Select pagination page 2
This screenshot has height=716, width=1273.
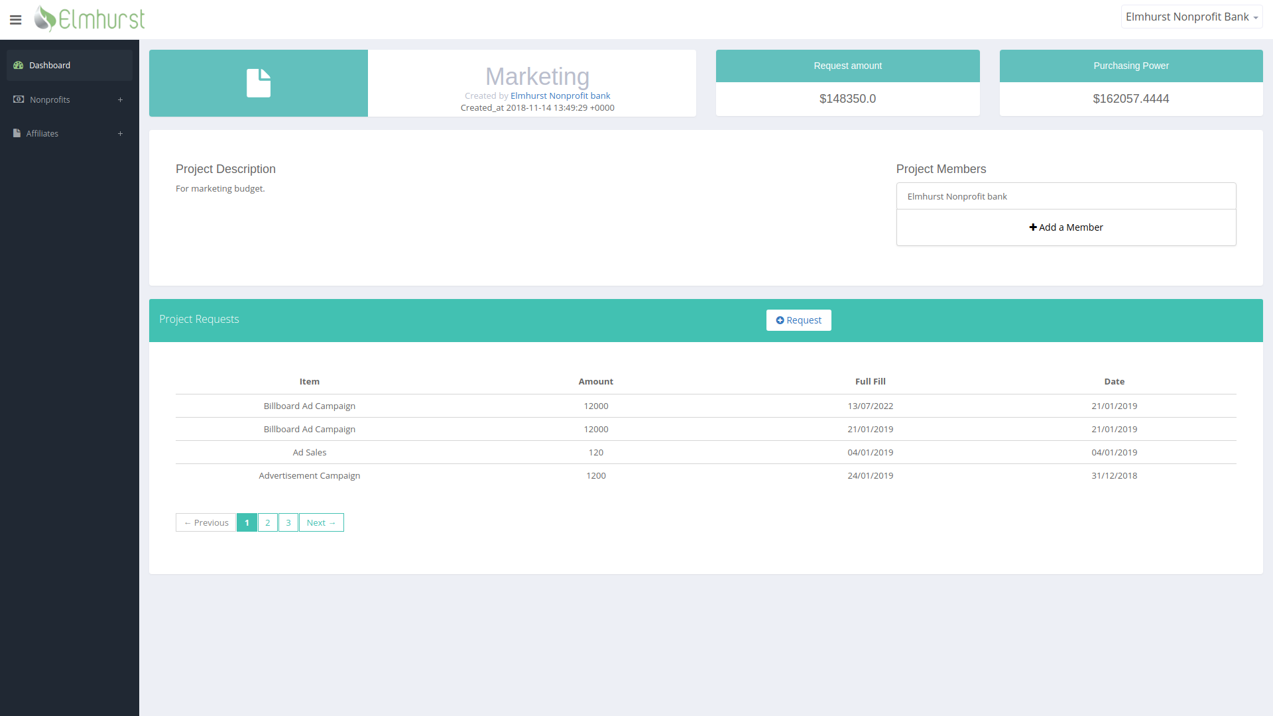coord(268,522)
